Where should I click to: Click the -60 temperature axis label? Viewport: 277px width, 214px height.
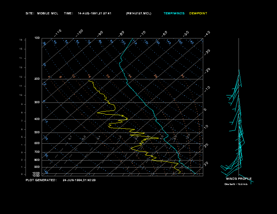coord(165,34)
